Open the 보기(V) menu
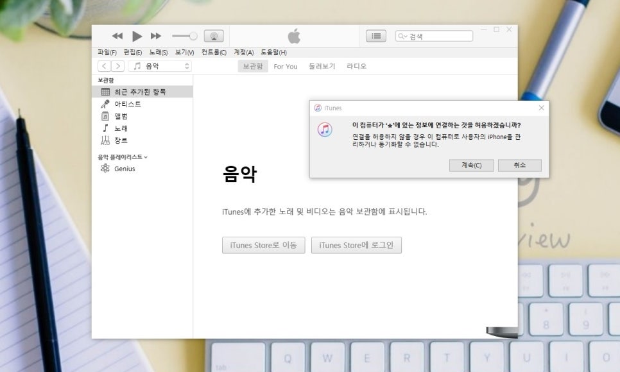This screenshot has width=620, height=372. [x=185, y=52]
